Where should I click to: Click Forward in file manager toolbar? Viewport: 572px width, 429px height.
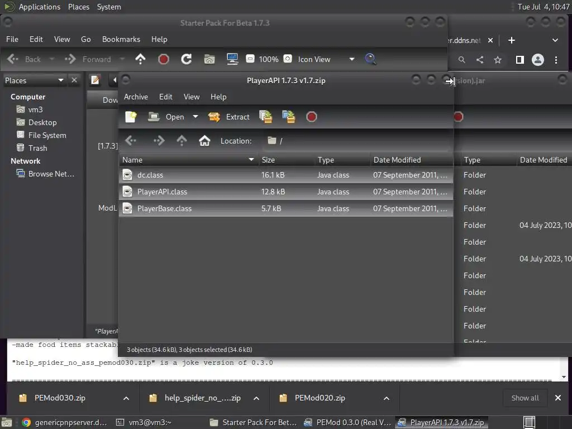pos(88,59)
